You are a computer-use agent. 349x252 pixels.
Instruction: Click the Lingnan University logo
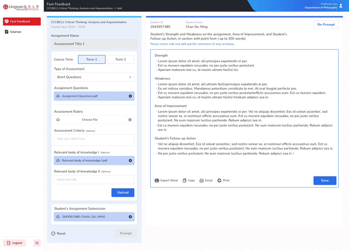click(x=21, y=7)
